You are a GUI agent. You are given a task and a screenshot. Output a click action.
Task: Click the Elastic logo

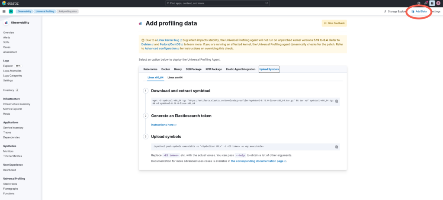pos(10,3)
